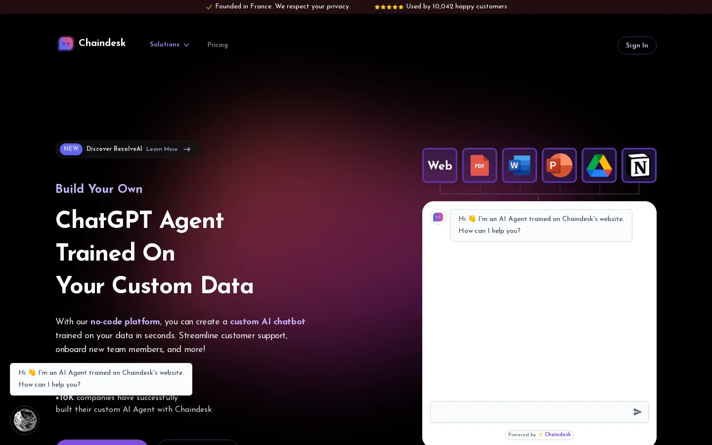Select the Notion source icon
Image resolution: width=712 pixels, height=445 pixels.
(x=639, y=165)
